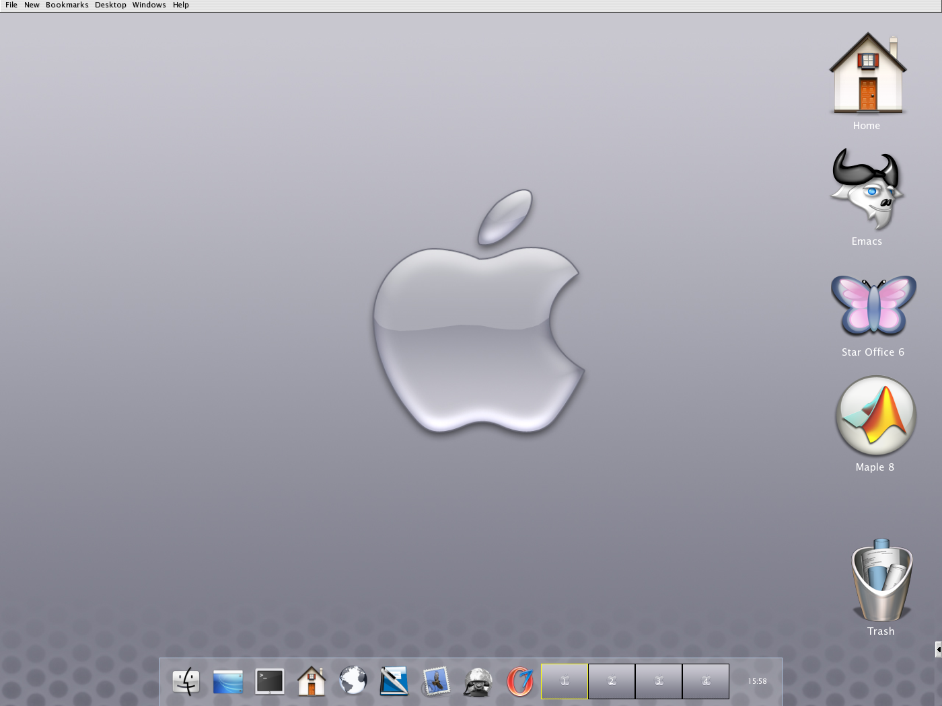Select the Maple 8 label text
Image resolution: width=942 pixels, height=706 pixels.
coord(875,467)
